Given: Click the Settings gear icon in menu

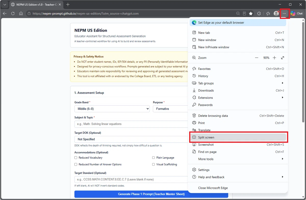Looking at the screenshot, I should tap(194, 170).
